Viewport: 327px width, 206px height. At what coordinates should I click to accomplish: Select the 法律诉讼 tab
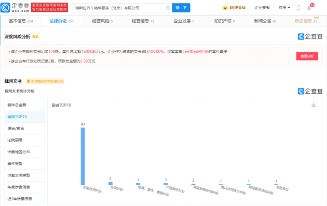tap(62, 21)
